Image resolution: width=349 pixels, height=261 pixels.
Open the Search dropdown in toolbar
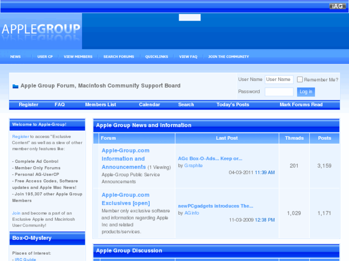[186, 104]
